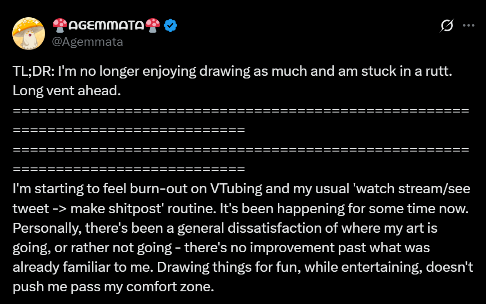The width and height of the screenshot is (486, 304).
Task: Click the last short equals-sign row
Action: 129,169
